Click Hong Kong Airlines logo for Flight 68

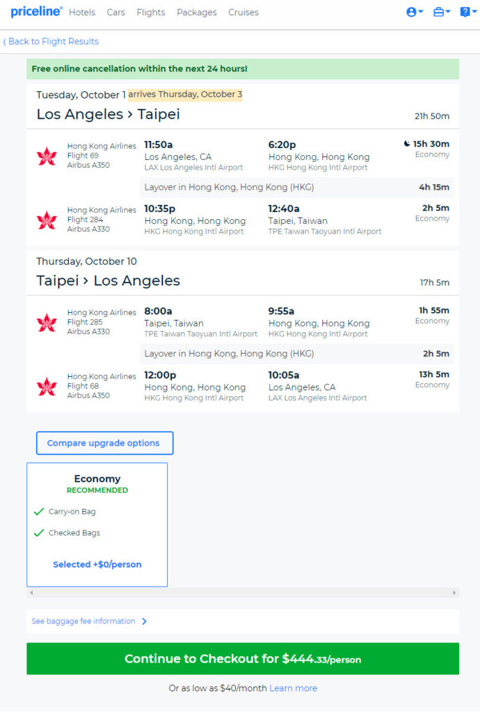[x=47, y=387]
